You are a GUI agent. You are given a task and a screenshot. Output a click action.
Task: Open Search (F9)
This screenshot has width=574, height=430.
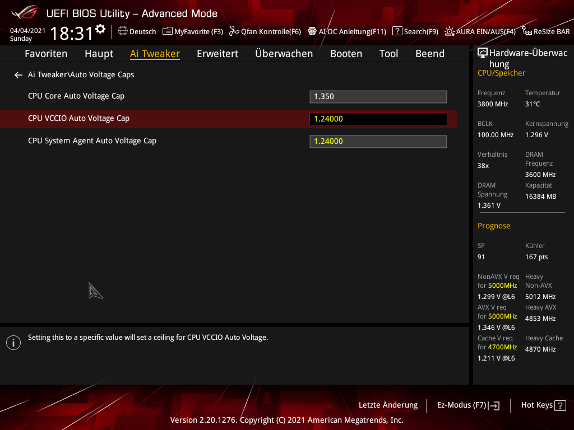click(x=415, y=31)
